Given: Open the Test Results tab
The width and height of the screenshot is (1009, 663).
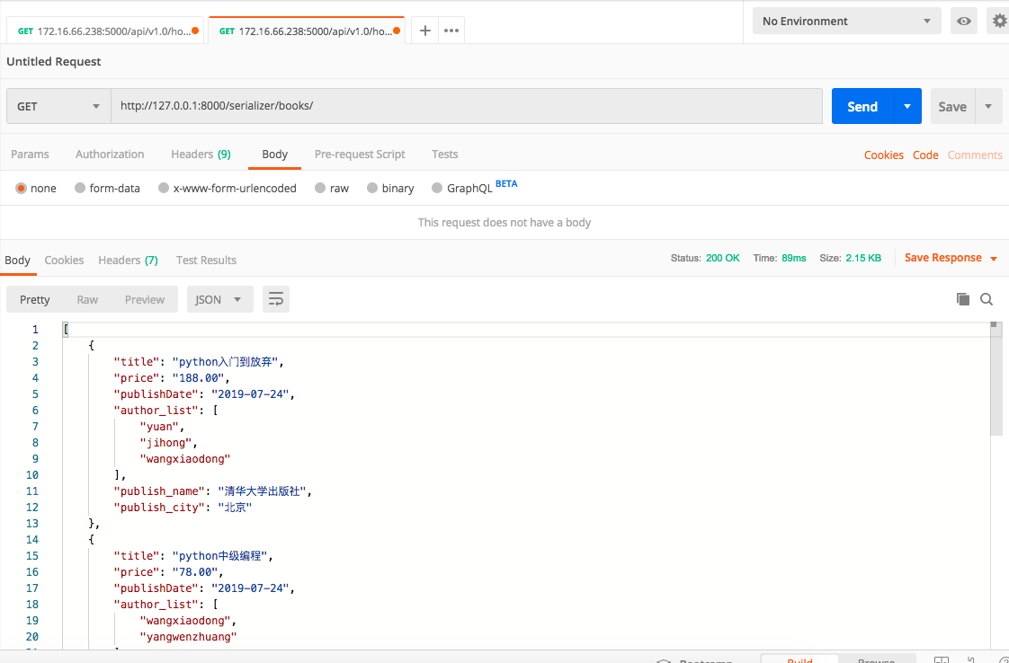Looking at the screenshot, I should 206,260.
